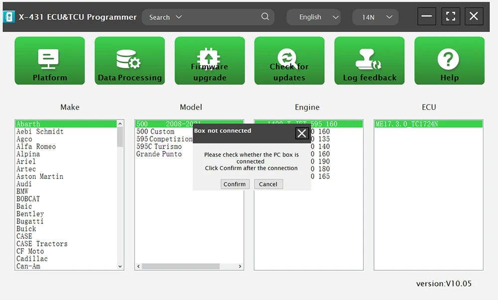Viewport: 498px width, 300px height.
Task: Select Alfa Romeo in the Make list
Action: tap(36, 147)
